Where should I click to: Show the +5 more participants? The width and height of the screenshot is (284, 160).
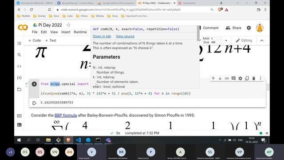pos(10,152)
